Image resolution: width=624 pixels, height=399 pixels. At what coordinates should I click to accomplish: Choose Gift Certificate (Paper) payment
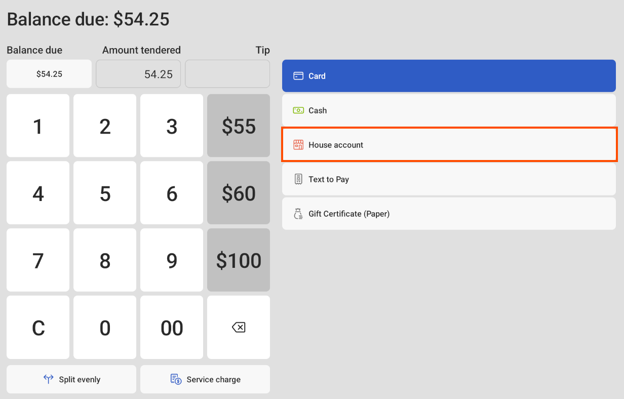coord(449,213)
